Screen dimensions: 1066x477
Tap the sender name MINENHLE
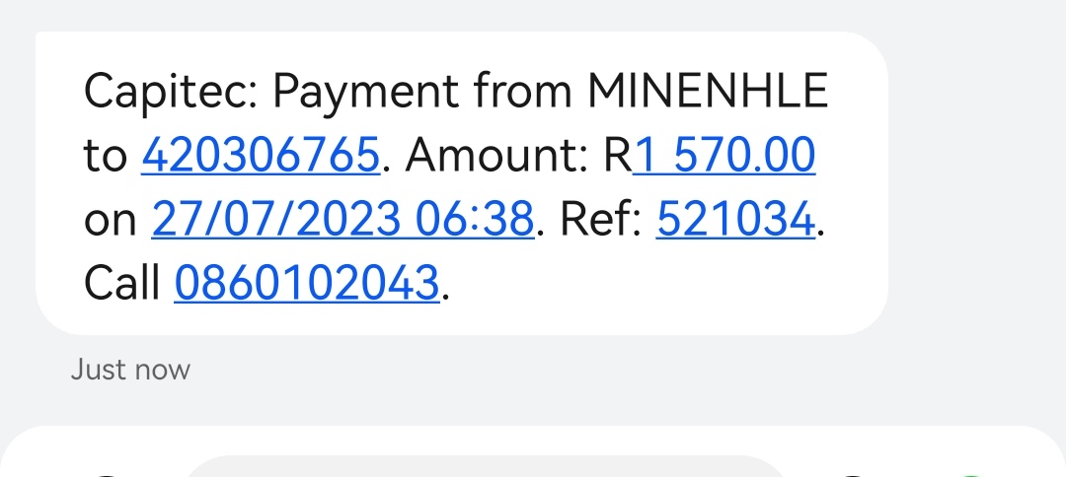tap(708, 91)
